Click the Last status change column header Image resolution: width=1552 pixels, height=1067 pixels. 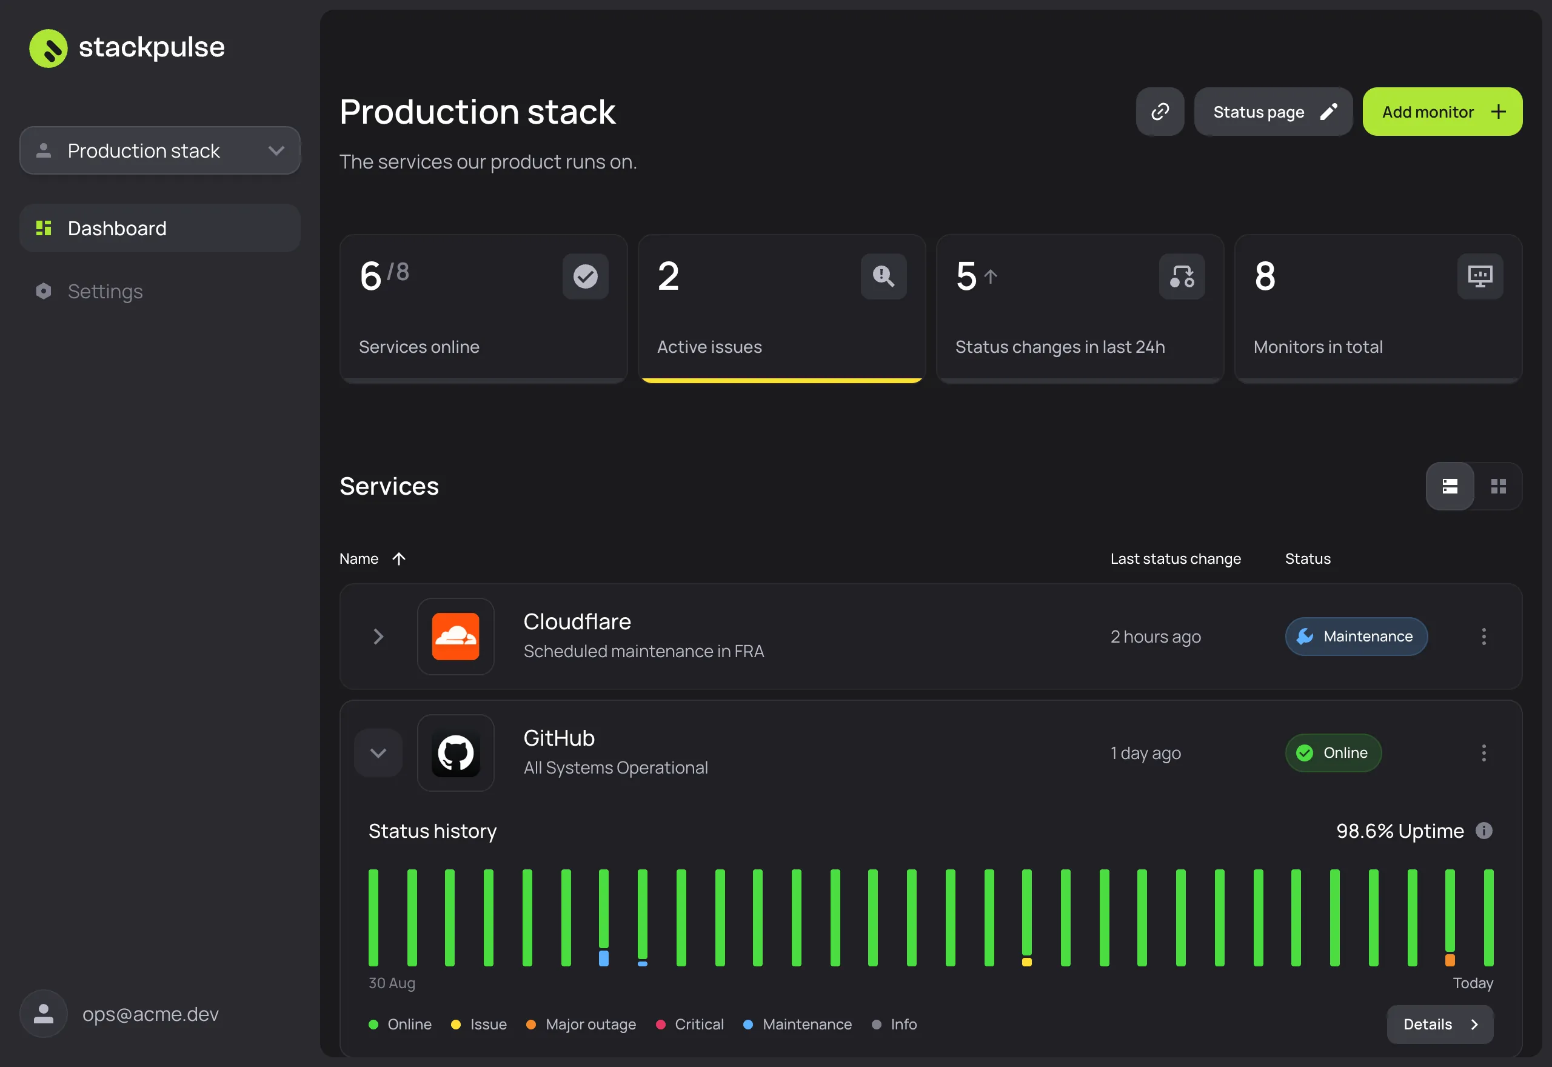click(1175, 558)
